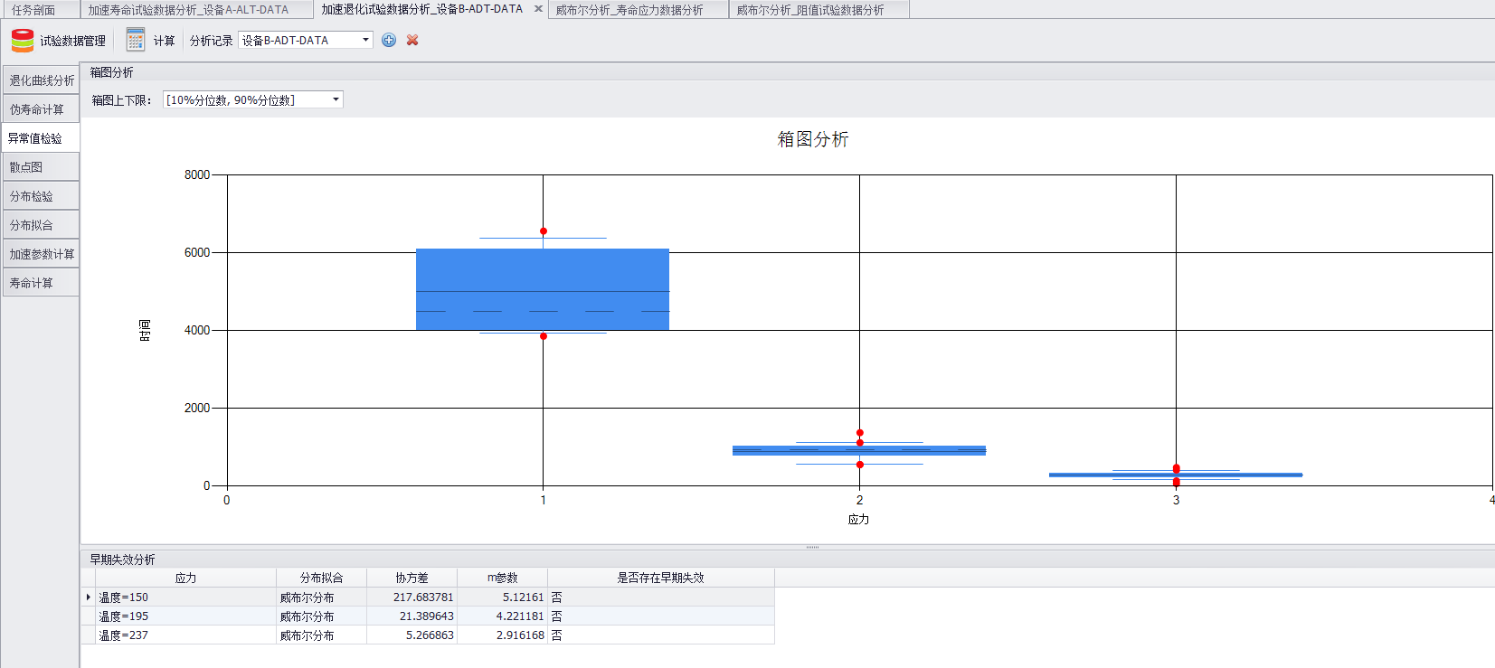This screenshot has height=668, width=1495.
Task: Delete analysis record red X icon
Action: 412,40
